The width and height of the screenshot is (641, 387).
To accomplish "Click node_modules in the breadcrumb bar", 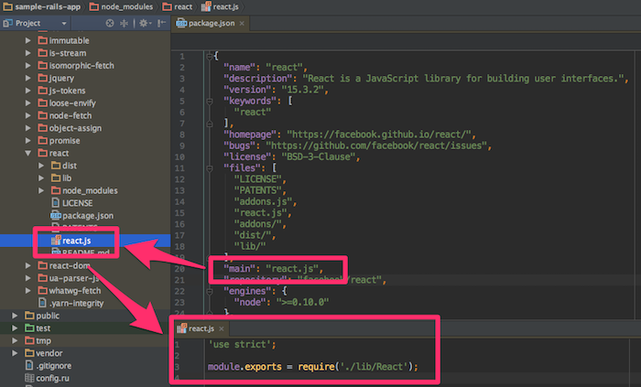I will pos(121,6).
